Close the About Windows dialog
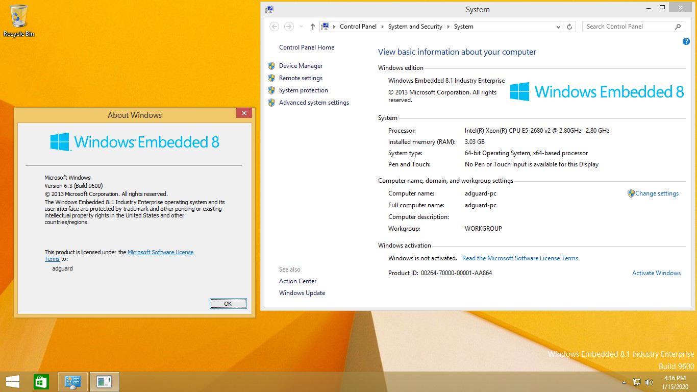The width and height of the screenshot is (697, 392). (x=244, y=113)
